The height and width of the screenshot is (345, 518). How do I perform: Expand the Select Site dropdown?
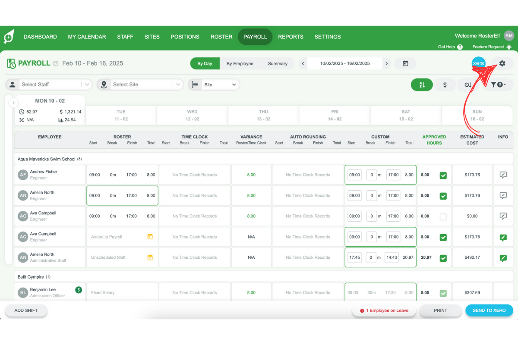(x=178, y=85)
